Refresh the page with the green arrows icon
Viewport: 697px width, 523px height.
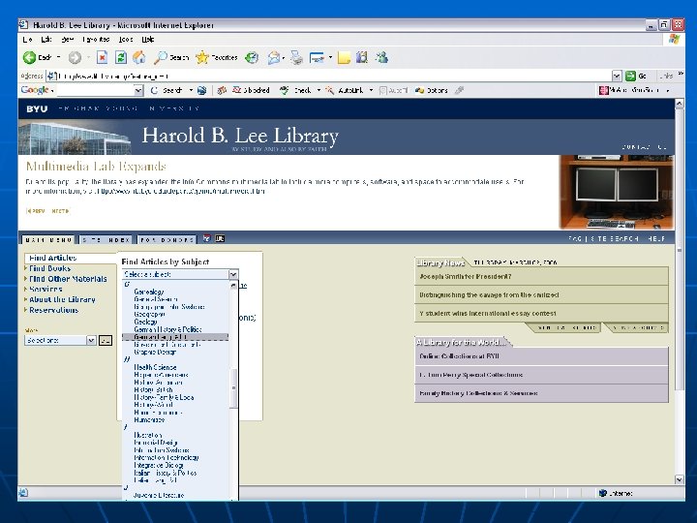tap(120, 57)
